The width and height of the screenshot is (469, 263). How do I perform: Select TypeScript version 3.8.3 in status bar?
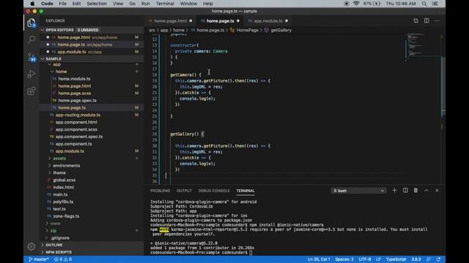click(416, 259)
